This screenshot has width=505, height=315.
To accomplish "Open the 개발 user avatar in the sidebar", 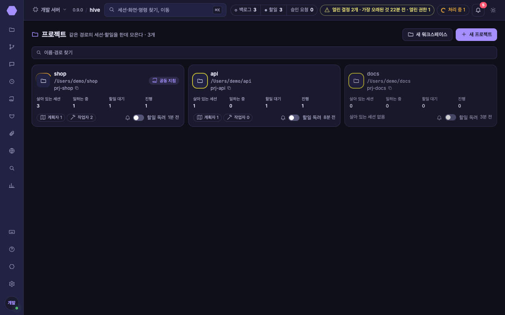I will coord(12,303).
